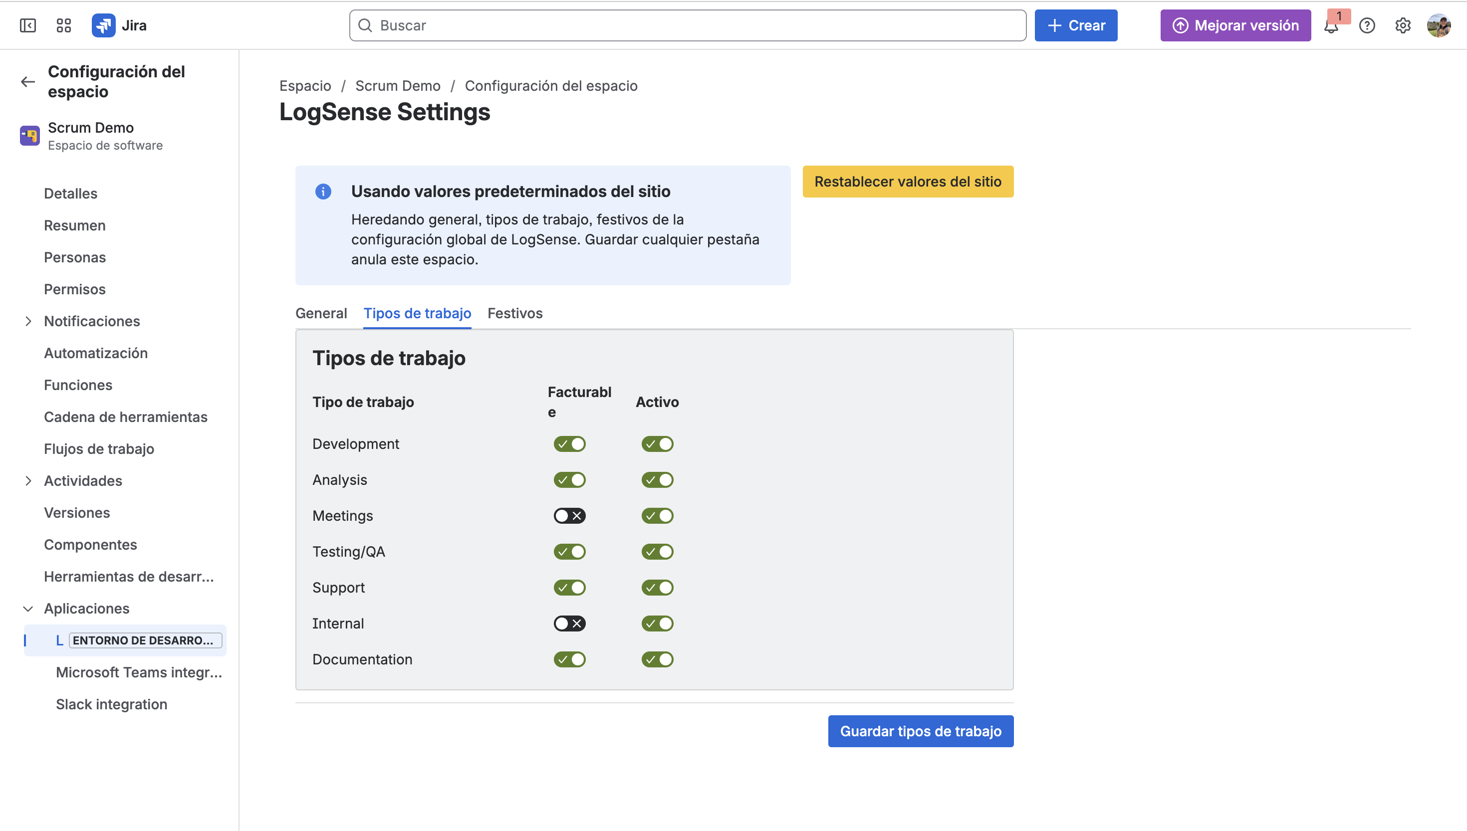Toggle Activo for Development
This screenshot has width=1467, height=831.
657,444
